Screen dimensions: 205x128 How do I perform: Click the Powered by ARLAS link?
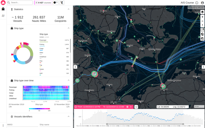(196, 7)
